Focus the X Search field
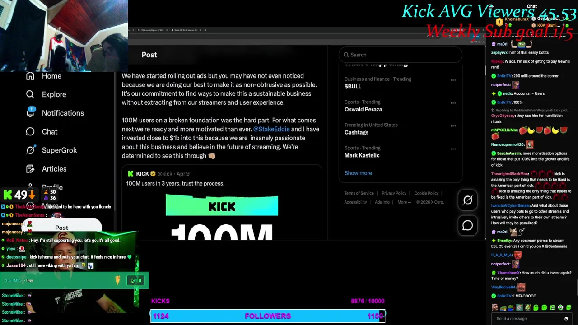Image resolution: width=578 pixels, height=325 pixels. [x=400, y=55]
